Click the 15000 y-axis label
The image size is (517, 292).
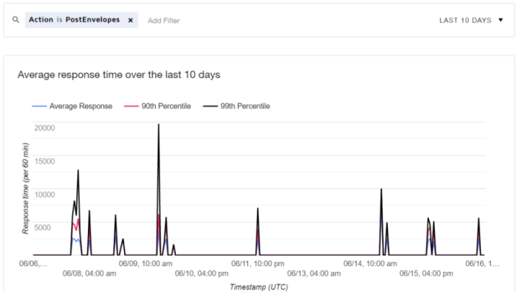coord(44,161)
